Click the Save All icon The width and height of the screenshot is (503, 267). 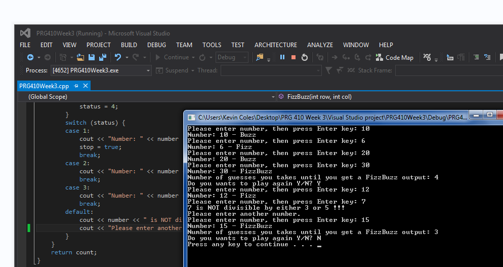[103, 58]
